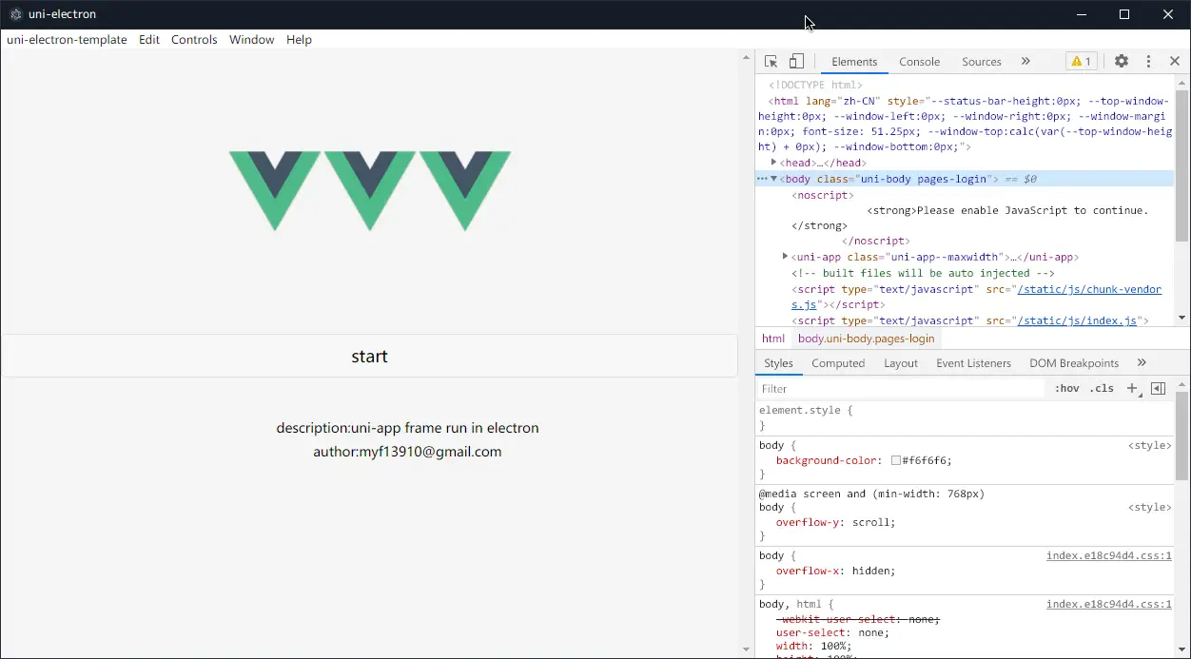Click the three-dot actions beside body element
Viewport: 1191px width, 659px height.
[761, 179]
